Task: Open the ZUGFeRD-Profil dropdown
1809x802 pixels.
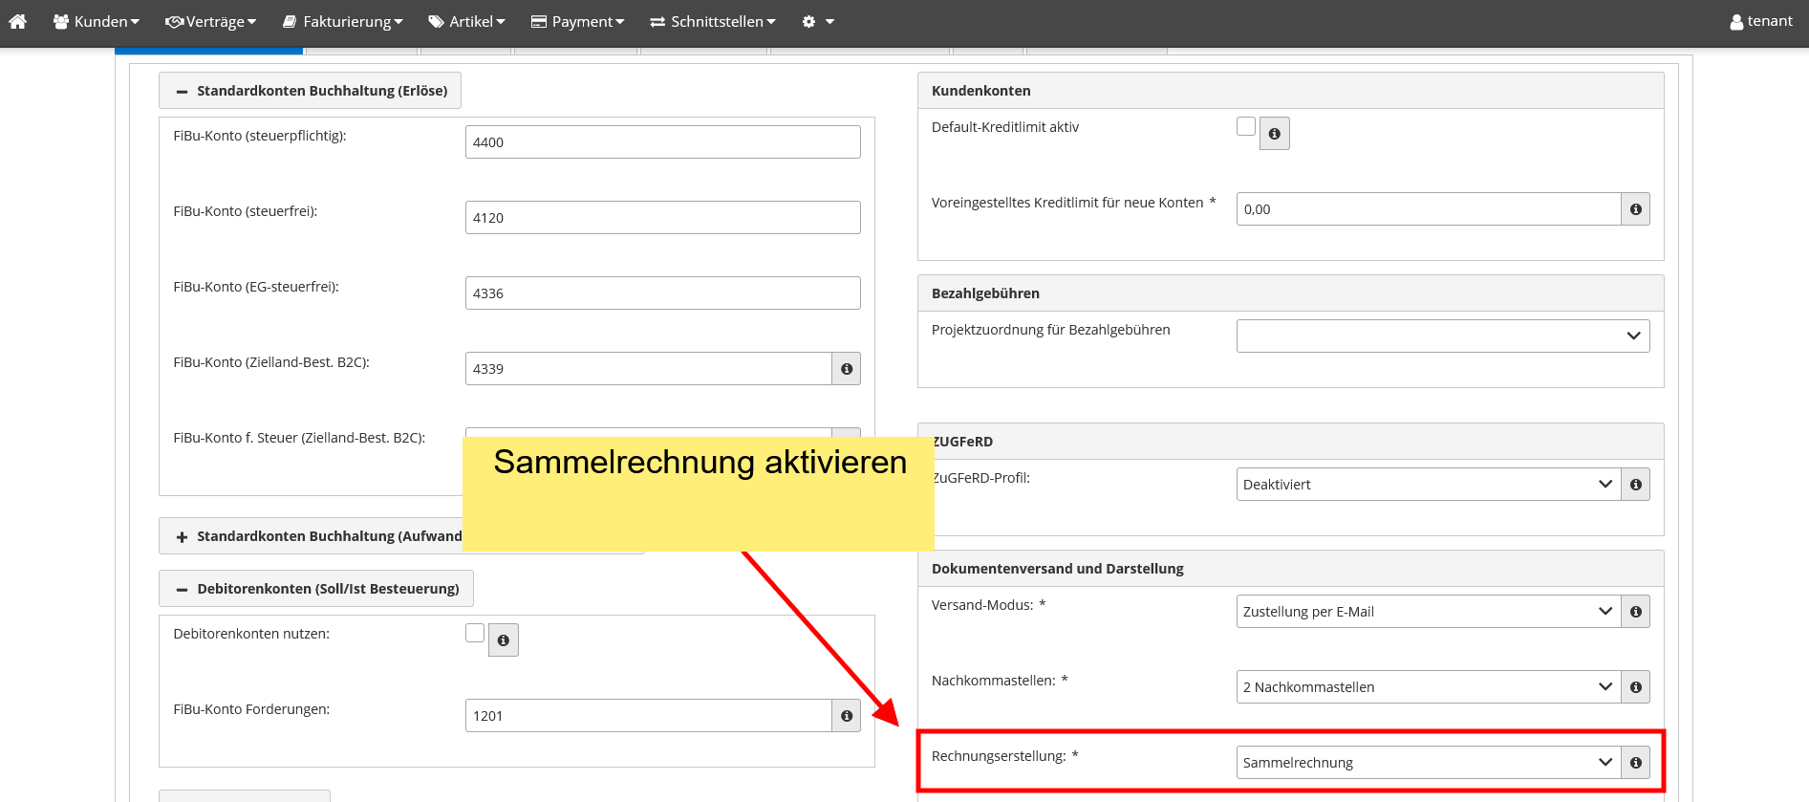Action: point(1428,485)
